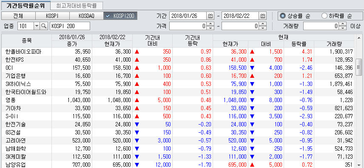Expand the sector code 101 dropdown
364x168 pixels.
[x=37, y=26]
